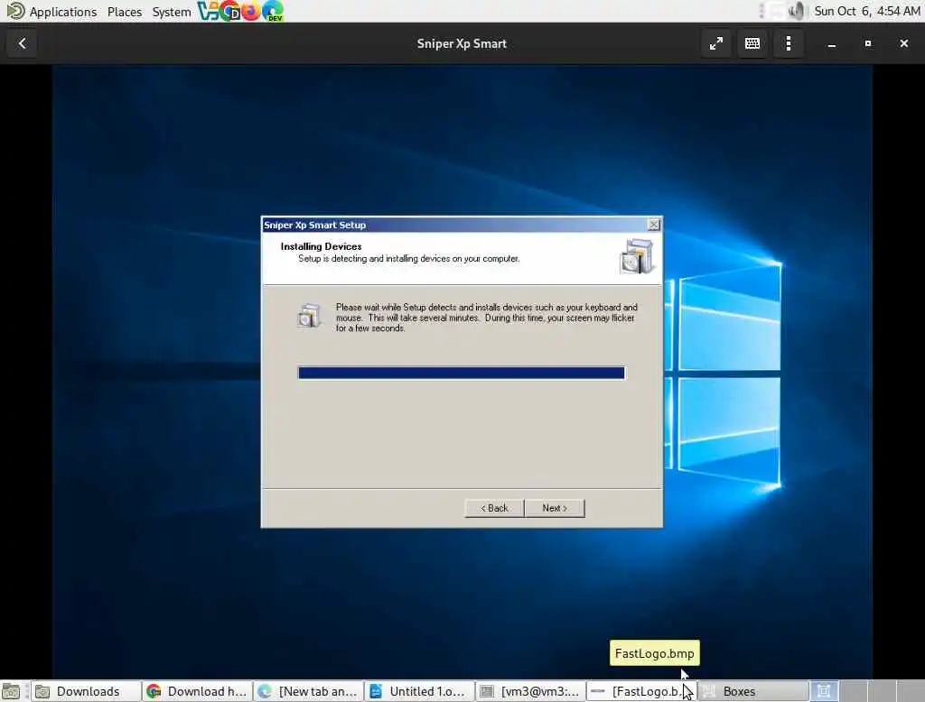
Task: Minimize the Boxes window
Action: pos(832,43)
